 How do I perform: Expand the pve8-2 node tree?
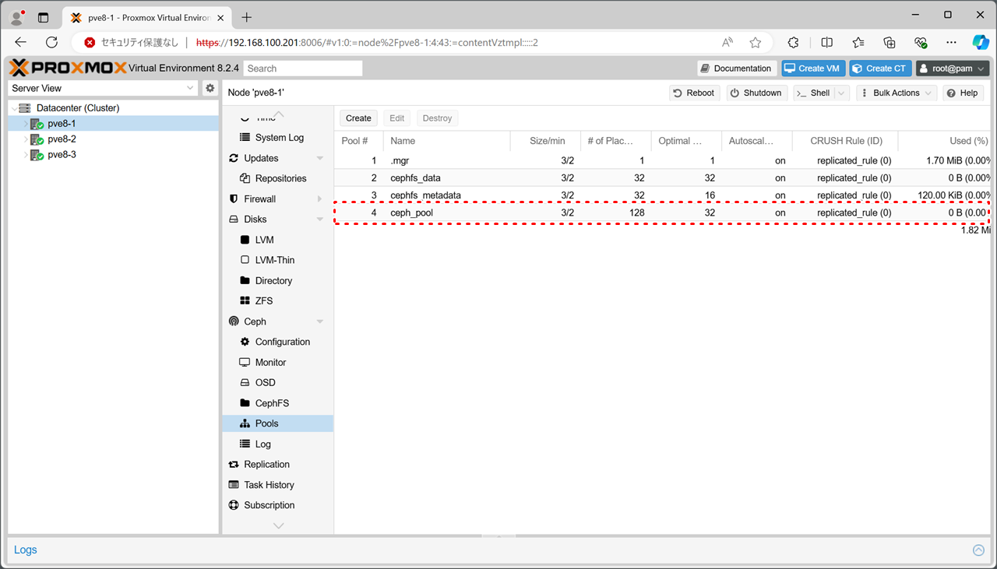click(x=26, y=139)
